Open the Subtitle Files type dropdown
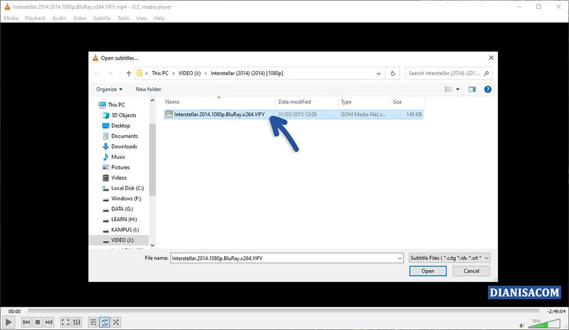Viewport: 569px width, 330px height. point(447,258)
